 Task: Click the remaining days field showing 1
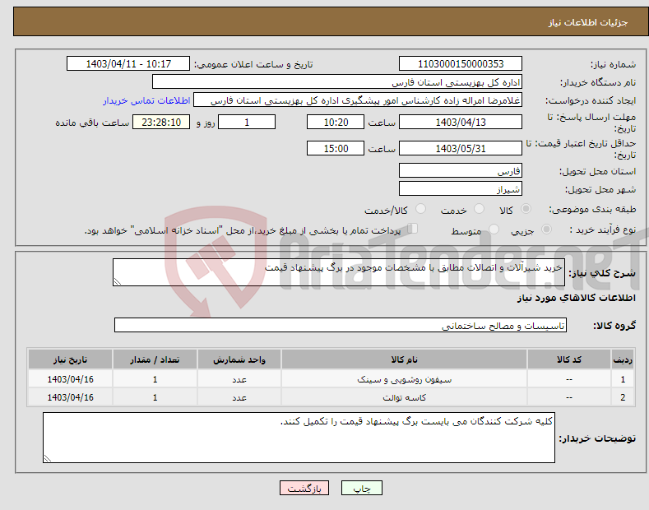coord(247,122)
